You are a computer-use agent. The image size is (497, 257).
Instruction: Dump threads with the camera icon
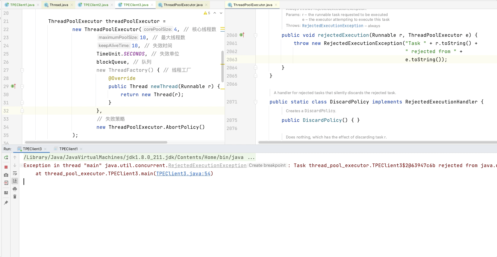click(6, 175)
